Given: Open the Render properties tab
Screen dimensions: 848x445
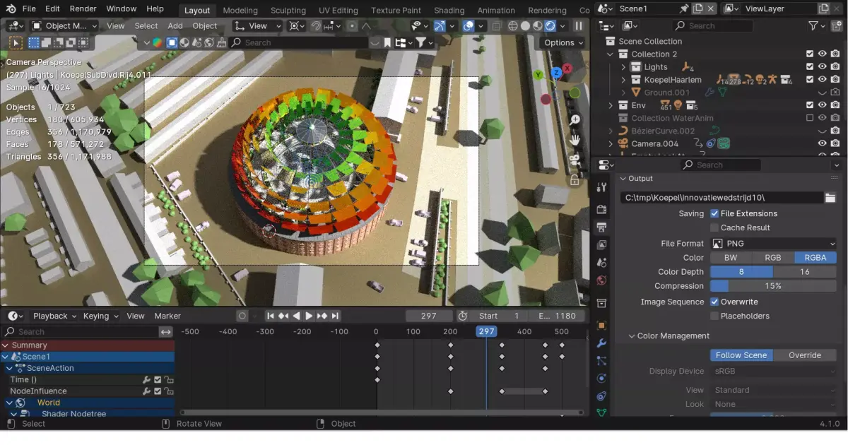Looking at the screenshot, I should point(601,209).
